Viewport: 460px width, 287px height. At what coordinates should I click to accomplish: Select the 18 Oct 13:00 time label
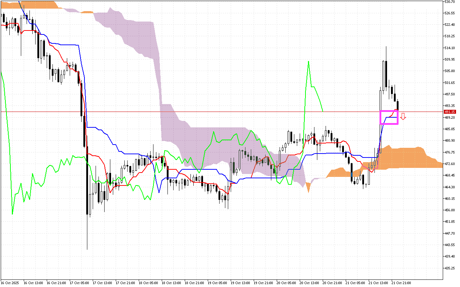[171, 283]
